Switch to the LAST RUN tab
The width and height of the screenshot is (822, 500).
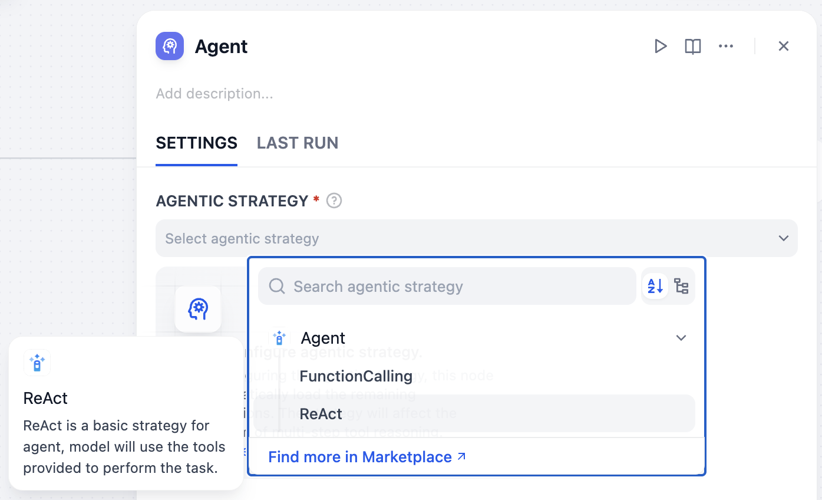[298, 143]
